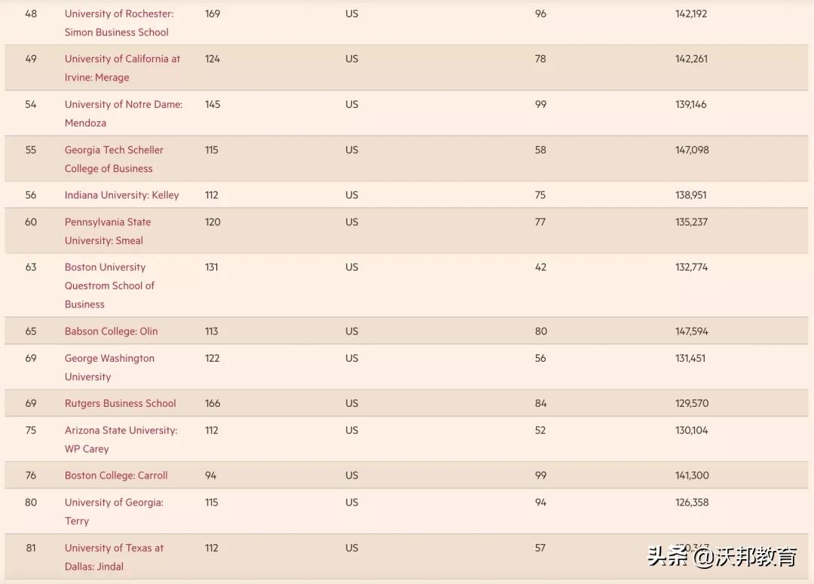Select value 124 in Irvine Merage row
814x584 pixels.
213,60
